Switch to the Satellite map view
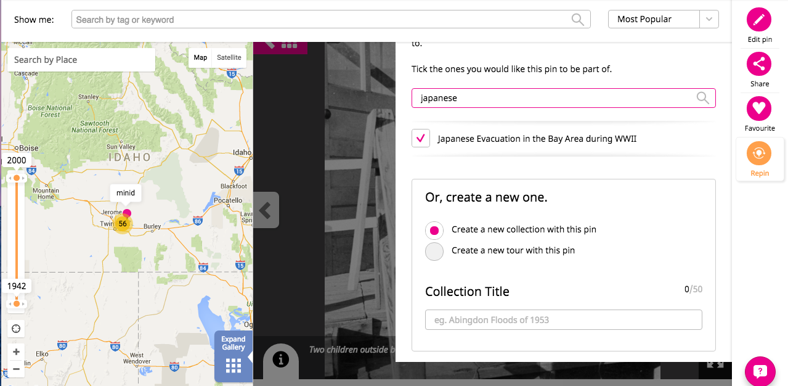The width and height of the screenshot is (788, 386). pyautogui.click(x=229, y=57)
